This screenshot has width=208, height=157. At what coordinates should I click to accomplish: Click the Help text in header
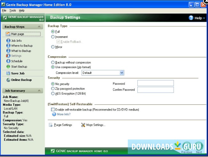[198, 18]
